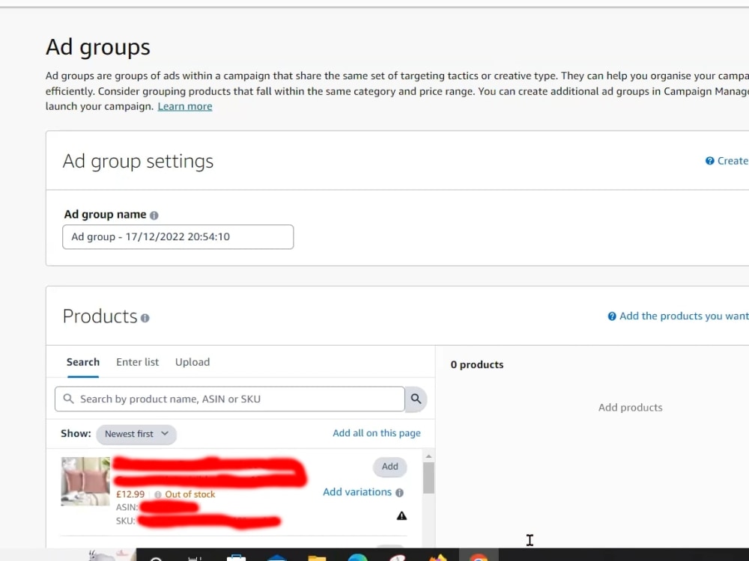Click the black warning triangle on the product row
The width and height of the screenshot is (749, 561).
[401, 515]
